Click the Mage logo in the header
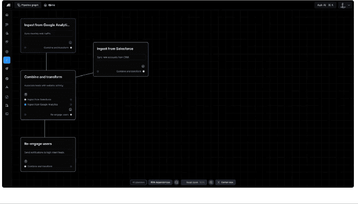The image size is (358, 204). point(9,5)
